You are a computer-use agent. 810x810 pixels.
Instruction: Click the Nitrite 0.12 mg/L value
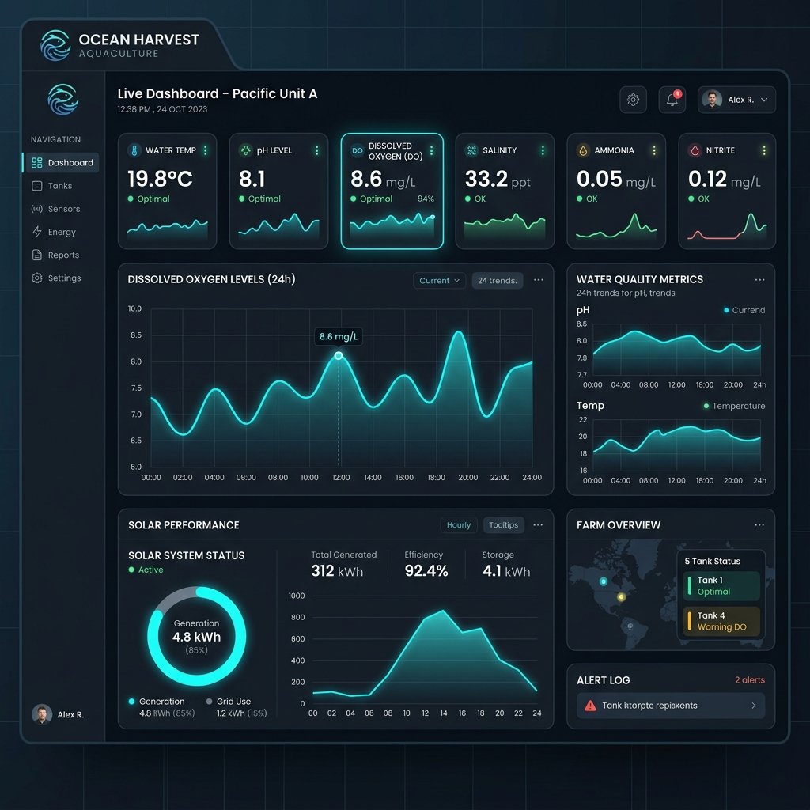pos(725,180)
